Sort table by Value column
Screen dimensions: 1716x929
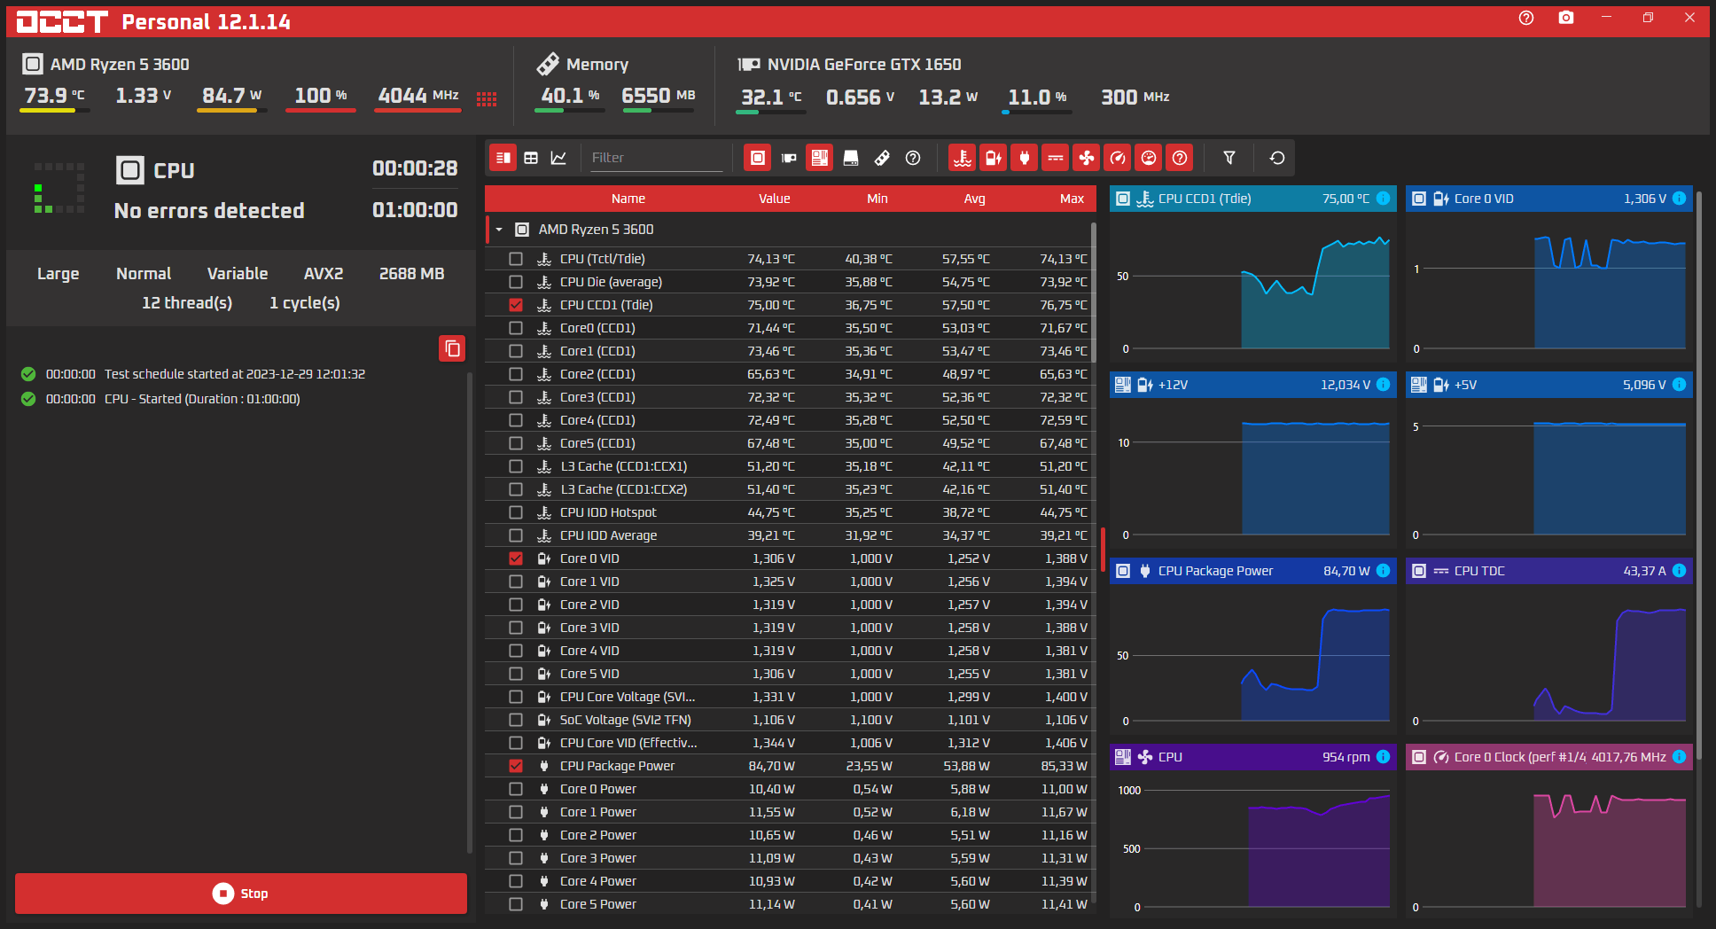pos(774,199)
